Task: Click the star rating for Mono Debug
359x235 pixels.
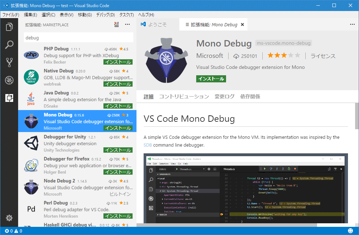Action: pyautogui.click(x=284, y=55)
